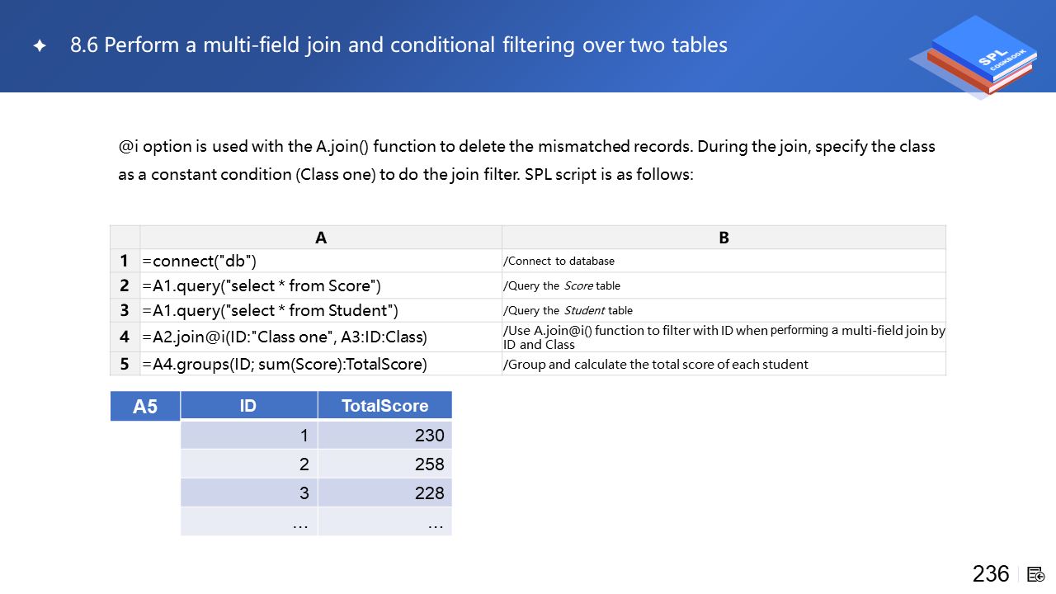This screenshot has width=1056, height=594.
Task: Click the page number 236
Action: click(991, 574)
